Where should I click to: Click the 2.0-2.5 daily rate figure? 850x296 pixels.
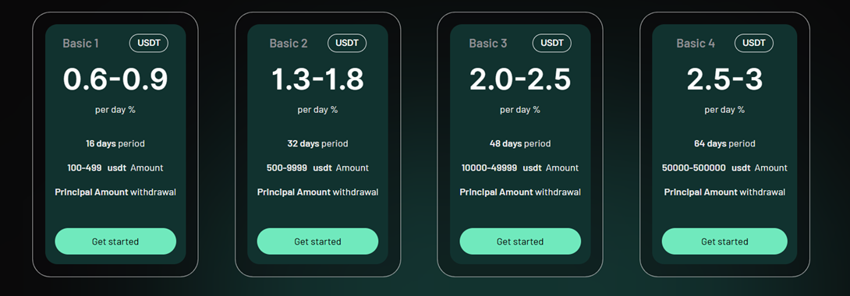[520, 79]
